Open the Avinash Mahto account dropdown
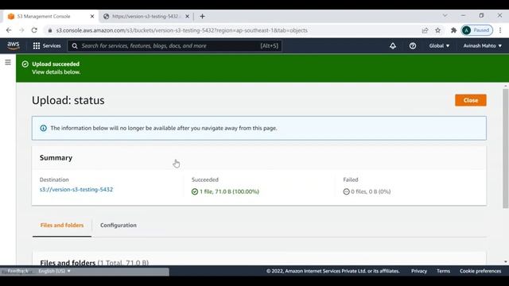Image resolution: width=509 pixels, height=286 pixels. point(483,46)
